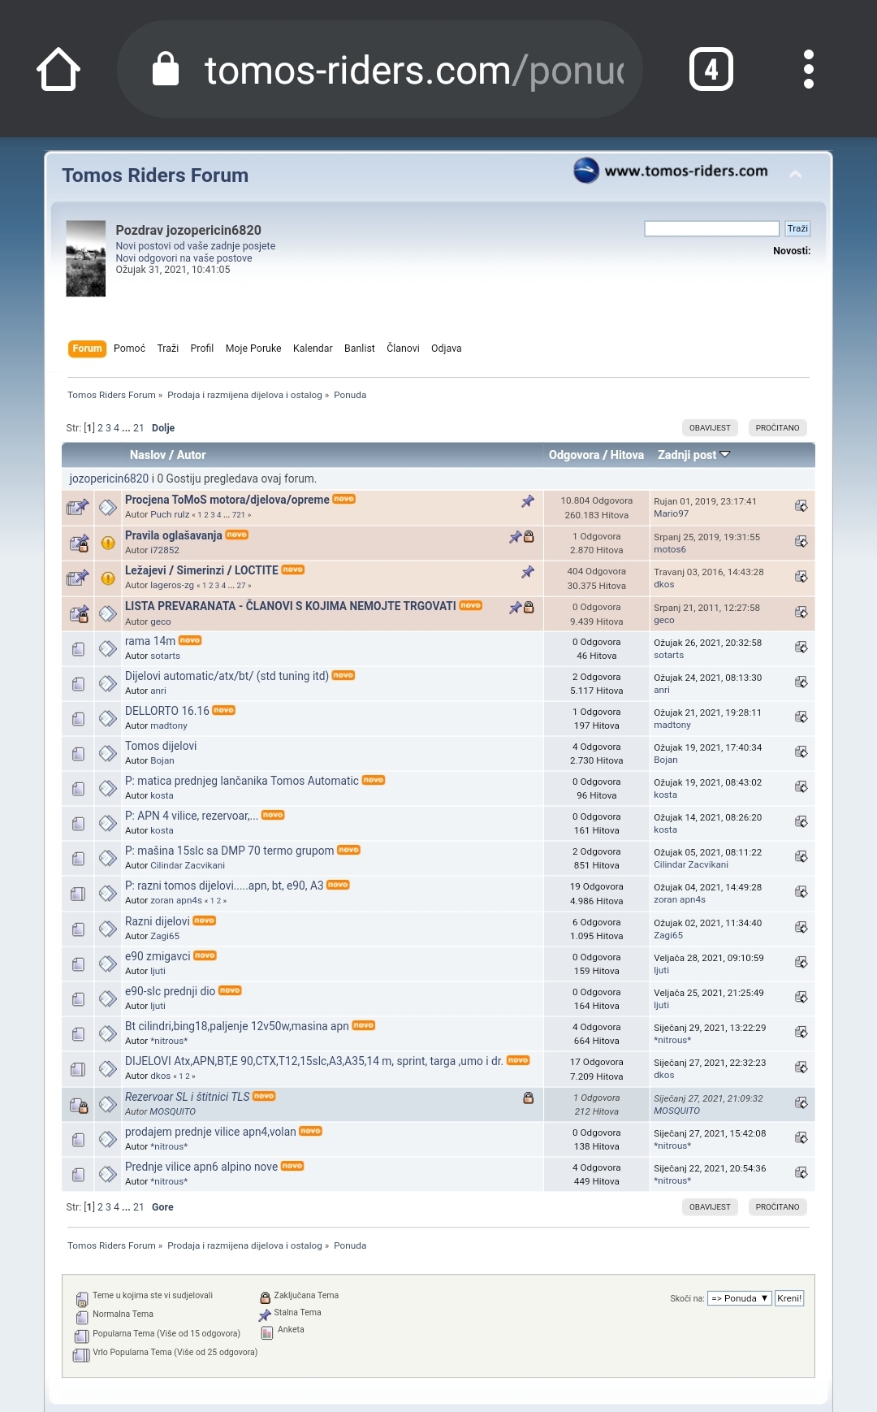Tap the padlock site security icon
This screenshot has height=1412, width=877.
[x=166, y=69]
